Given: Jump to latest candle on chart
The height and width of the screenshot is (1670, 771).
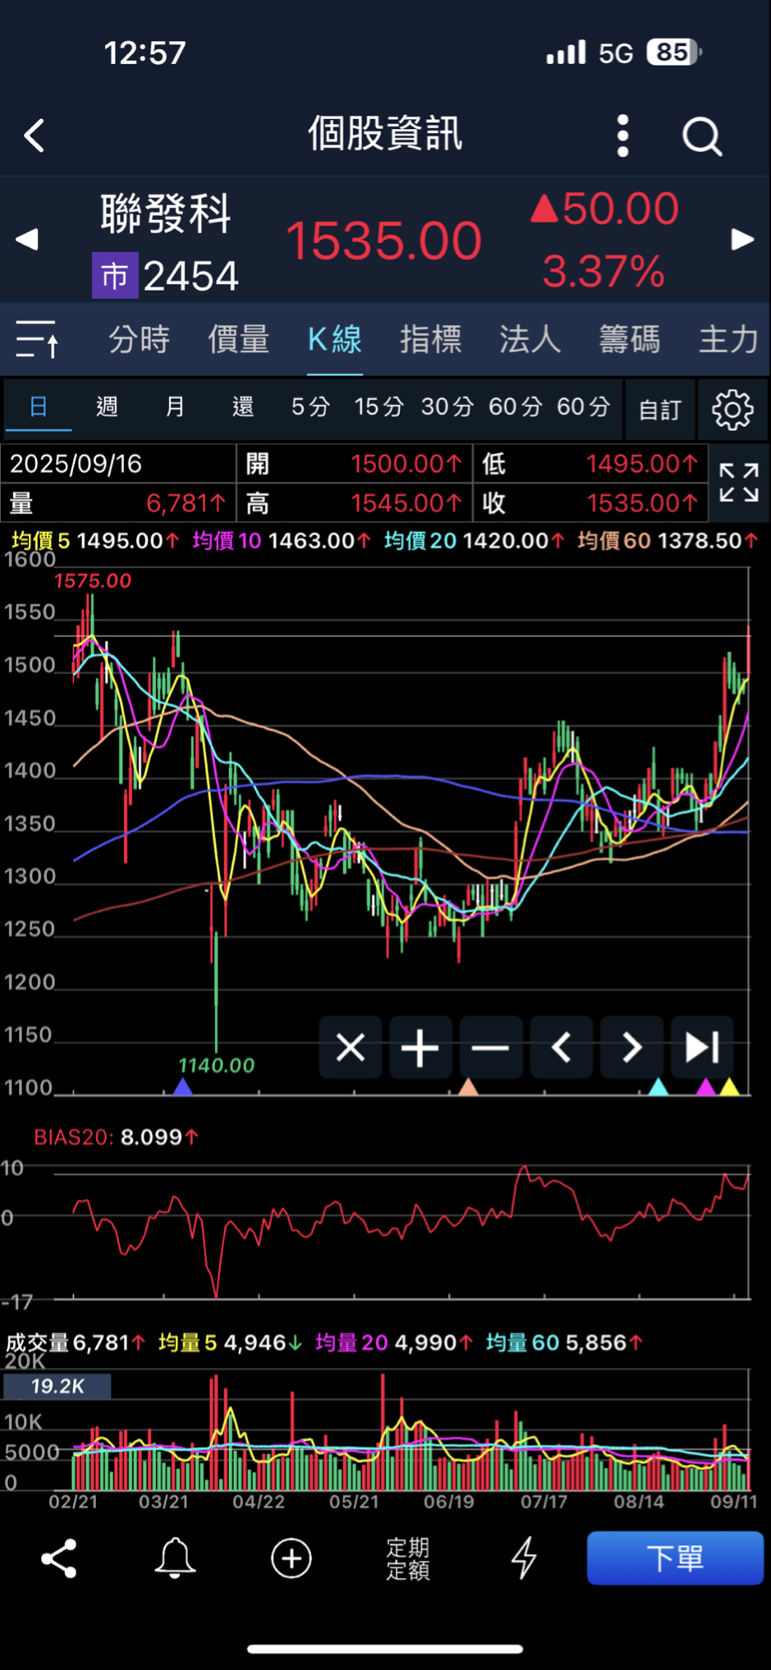Looking at the screenshot, I should pos(702,1048).
